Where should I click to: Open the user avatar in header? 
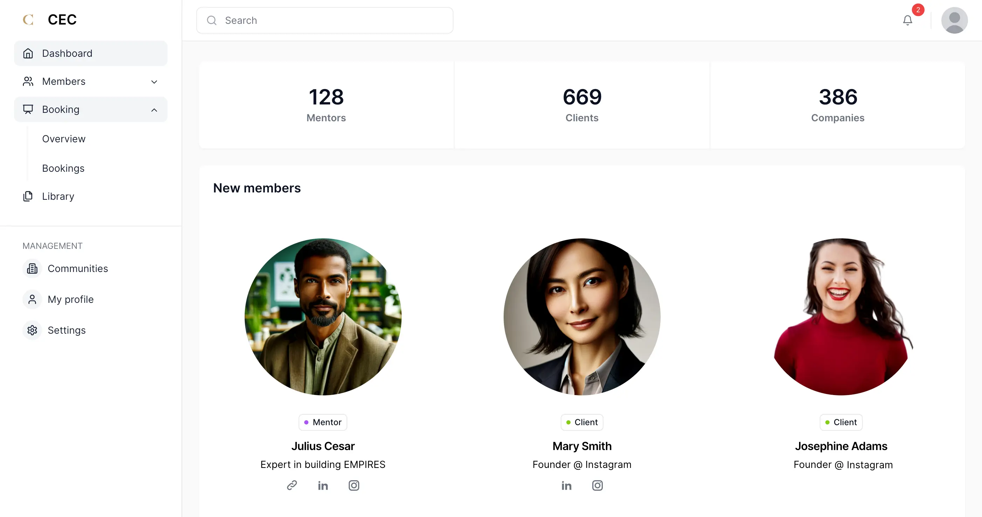click(x=954, y=20)
